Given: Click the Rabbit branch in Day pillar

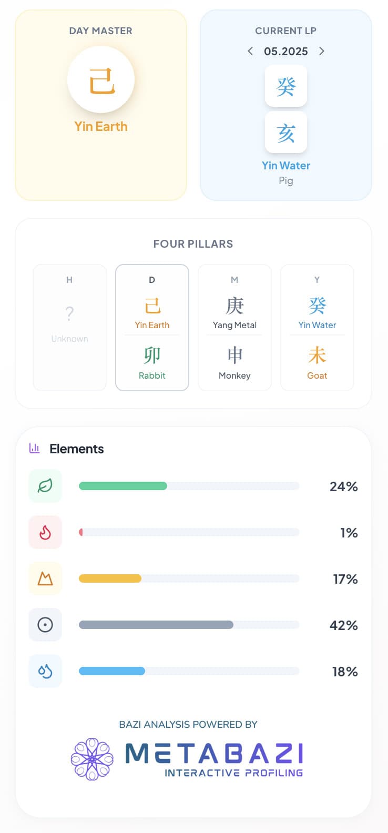Looking at the screenshot, I should tap(152, 362).
